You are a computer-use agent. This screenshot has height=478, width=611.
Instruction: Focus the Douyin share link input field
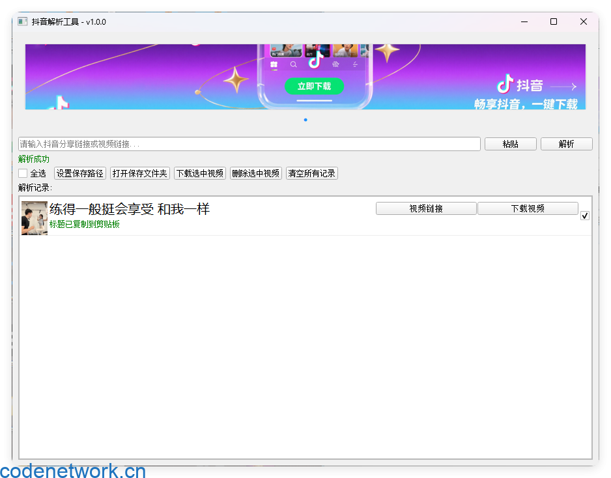point(249,144)
